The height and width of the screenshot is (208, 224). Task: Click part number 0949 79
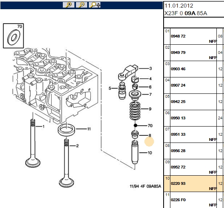[178, 53]
